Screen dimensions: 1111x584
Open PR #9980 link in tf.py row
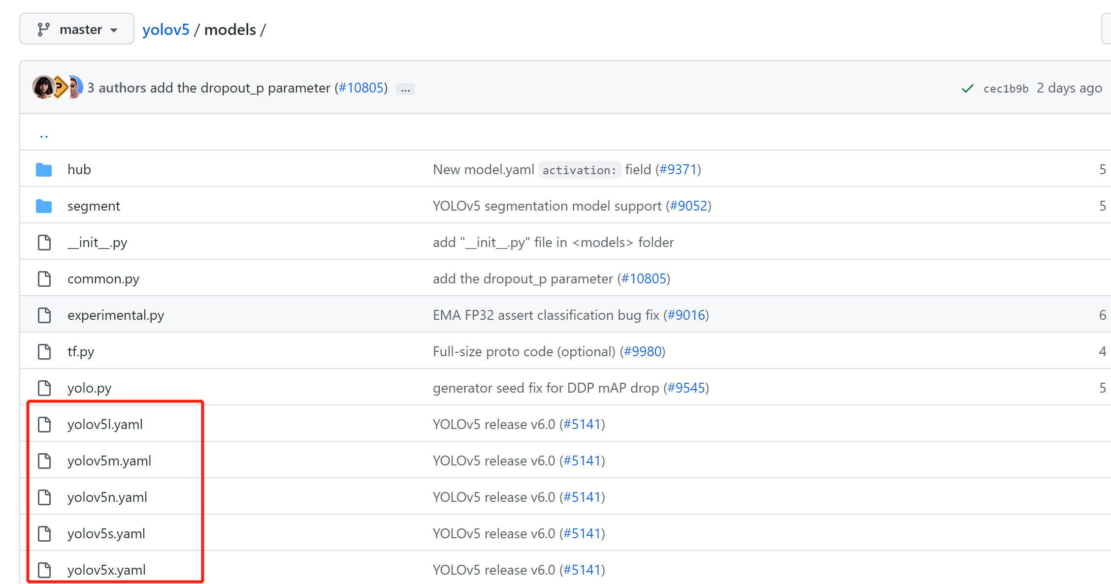pos(643,351)
